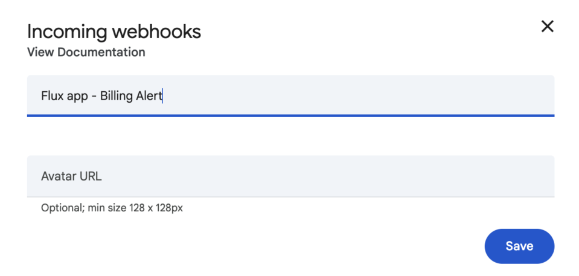The image size is (579, 276).
Task: Click empty space right of Billing Alert text
Action: [x=358, y=96]
